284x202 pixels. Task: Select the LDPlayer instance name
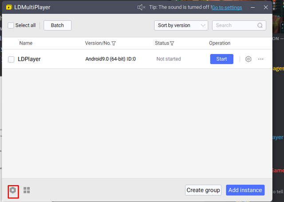[x=29, y=59]
